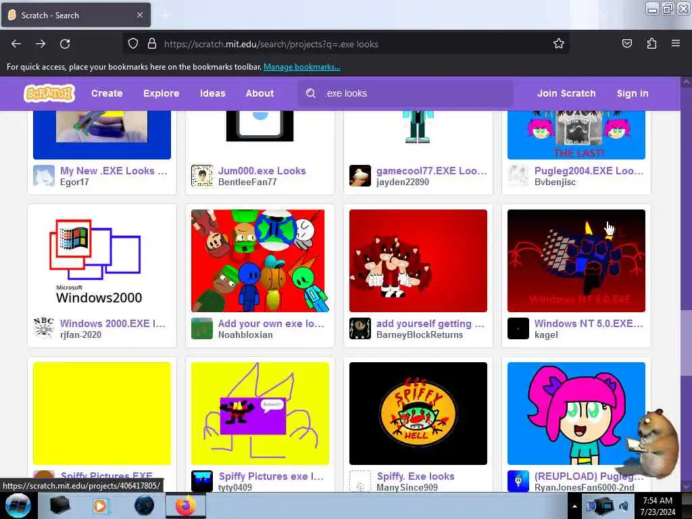Open the gamecool77.EXE Looks project title
This screenshot has height=519, width=692.
(x=432, y=171)
